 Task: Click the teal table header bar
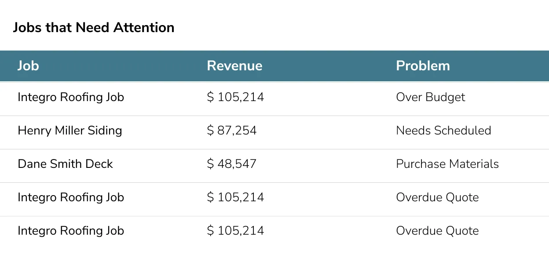[x=330, y=66]
